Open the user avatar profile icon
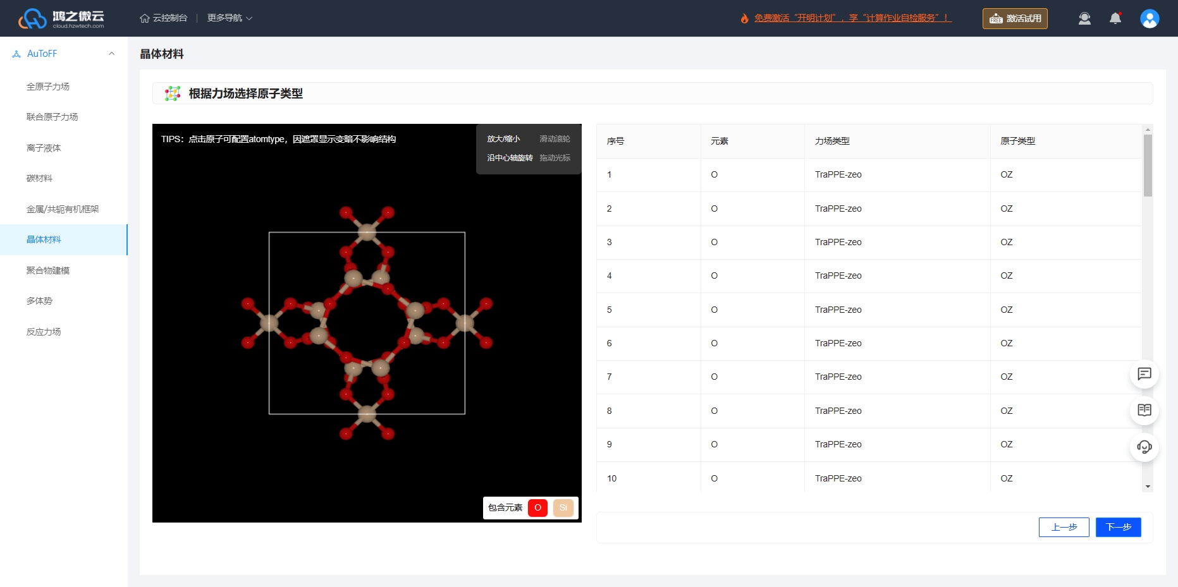The image size is (1178, 587). click(x=1150, y=18)
